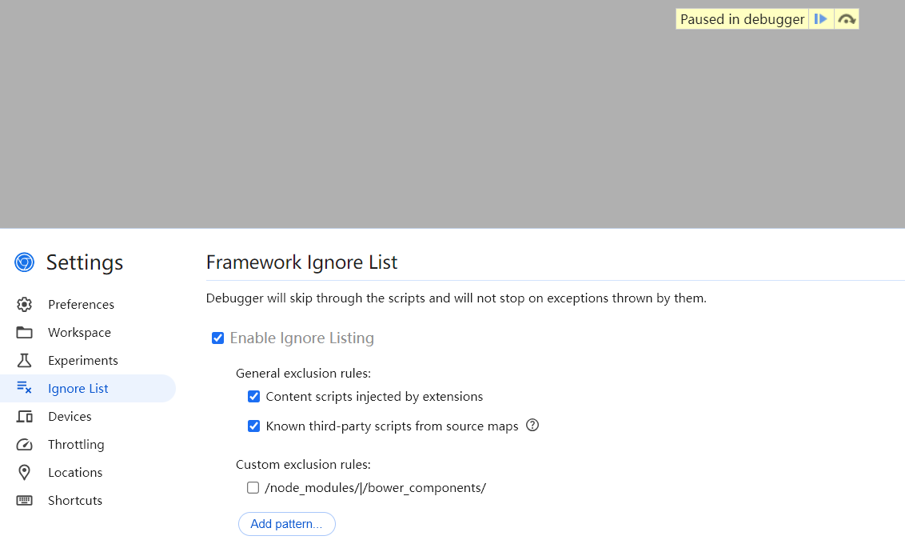Click the Locations pin icon
This screenshot has width=905, height=544.
pyautogui.click(x=24, y=472)
